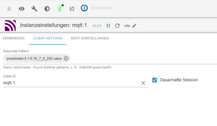The height and width of the screenshot is (126, 217).
Task: Remove the smartmeter subscribe pattern chip
Action: (x=66, y=58)
